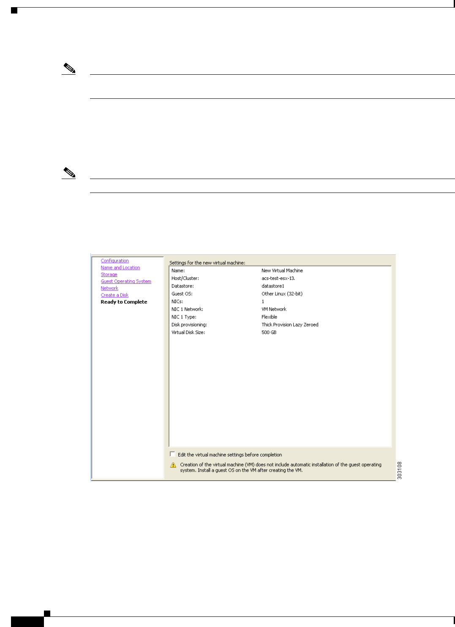
Task: Select the Guest OS: label
Action: (182, 294)
